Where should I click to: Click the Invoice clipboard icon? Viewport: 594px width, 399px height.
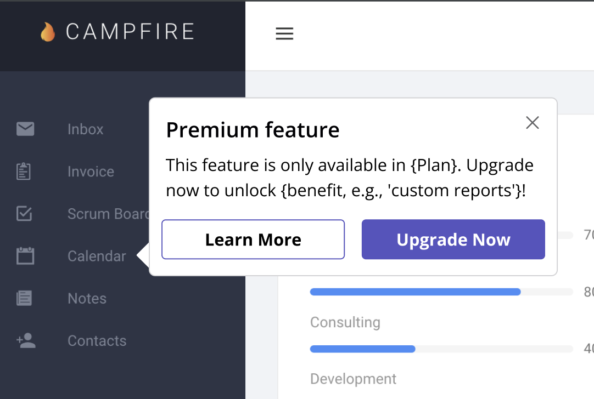24,172
